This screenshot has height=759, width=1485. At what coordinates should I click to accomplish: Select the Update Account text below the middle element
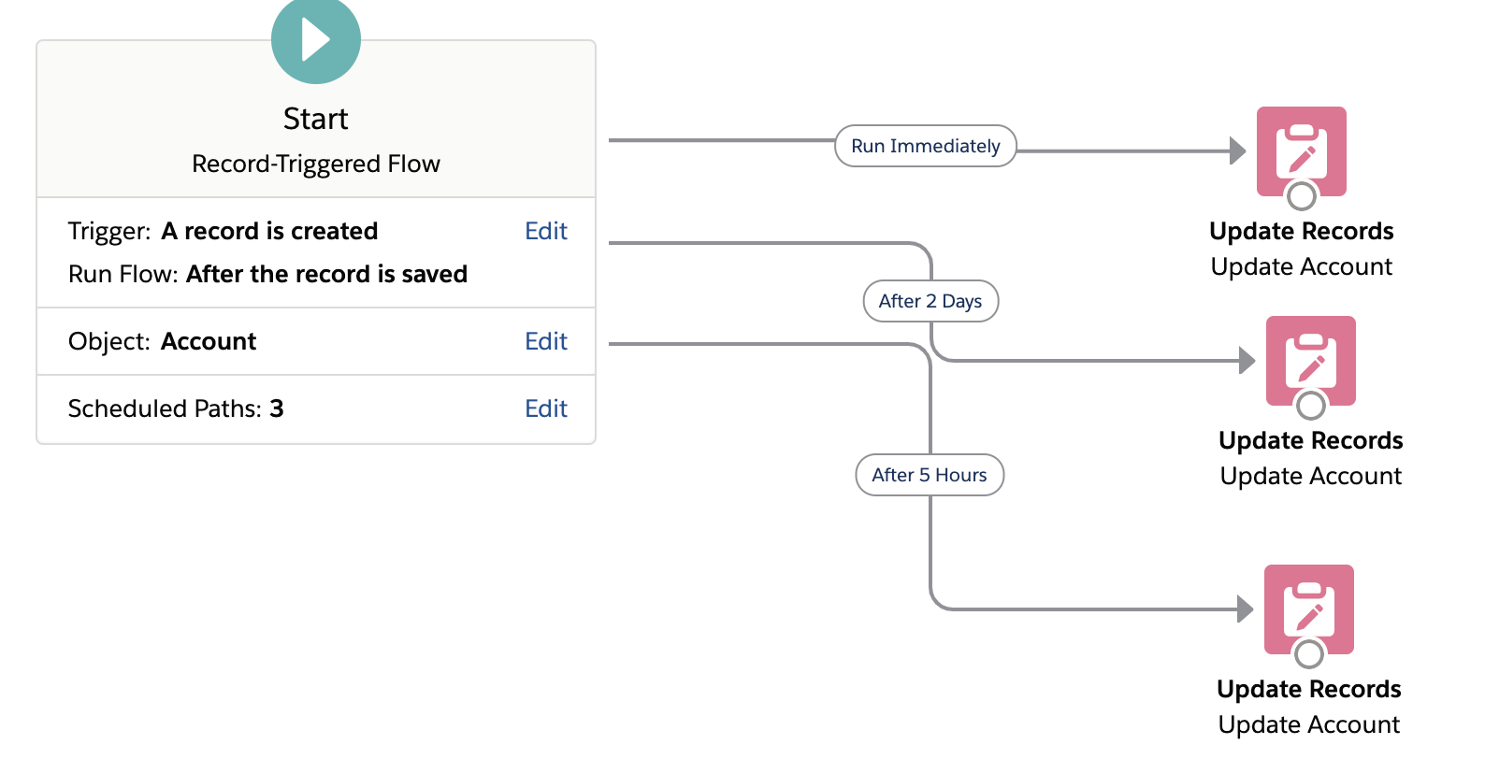[1310, 476]
